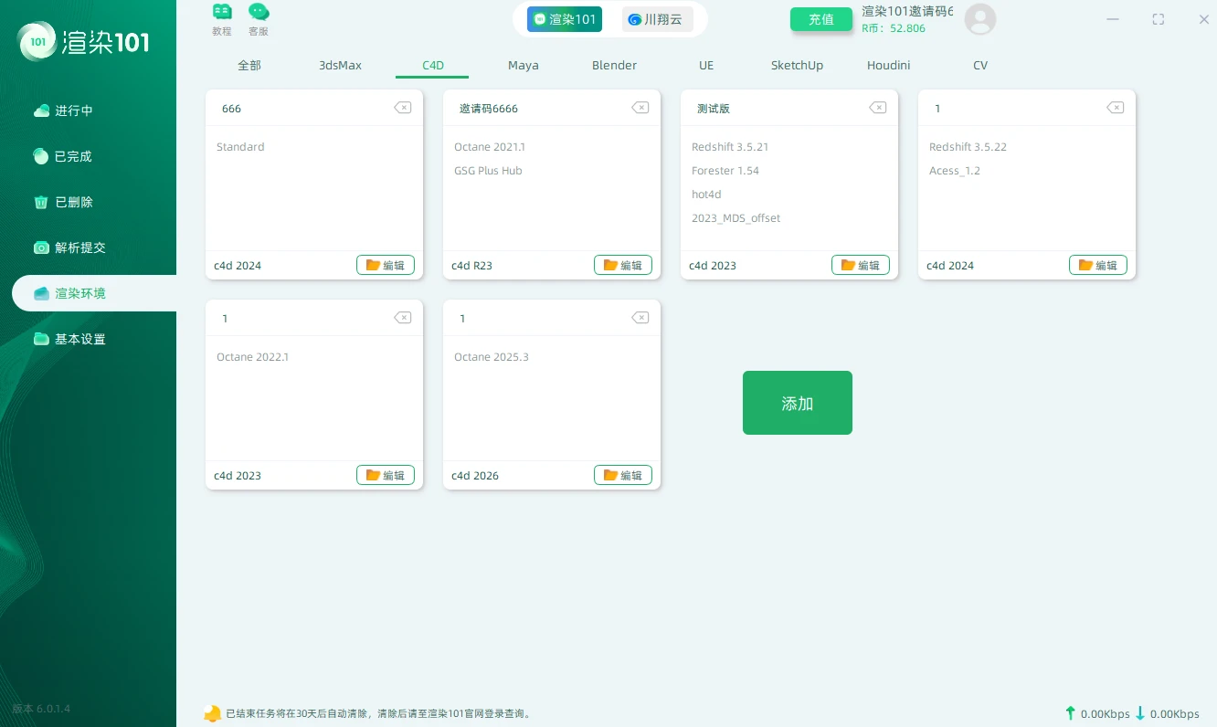Maximize the window
Viewport: 1217px width, 727px height.
coord(1159,19)
